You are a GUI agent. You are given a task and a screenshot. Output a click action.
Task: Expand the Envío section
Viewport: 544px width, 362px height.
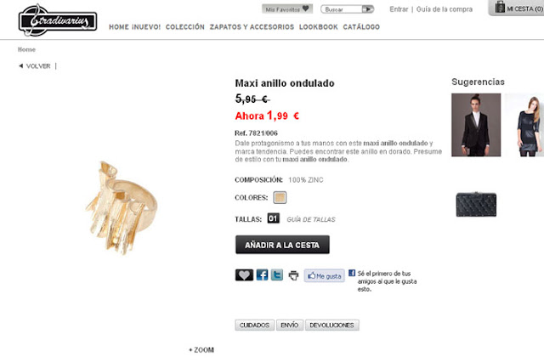(x=290, y=325)
